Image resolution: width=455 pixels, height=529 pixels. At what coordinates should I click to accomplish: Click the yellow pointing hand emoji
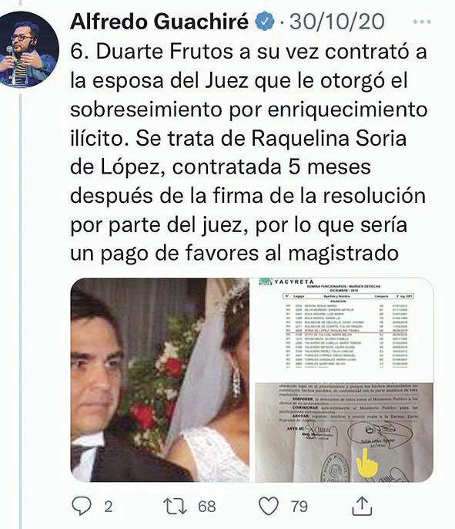tap(366, 463)
